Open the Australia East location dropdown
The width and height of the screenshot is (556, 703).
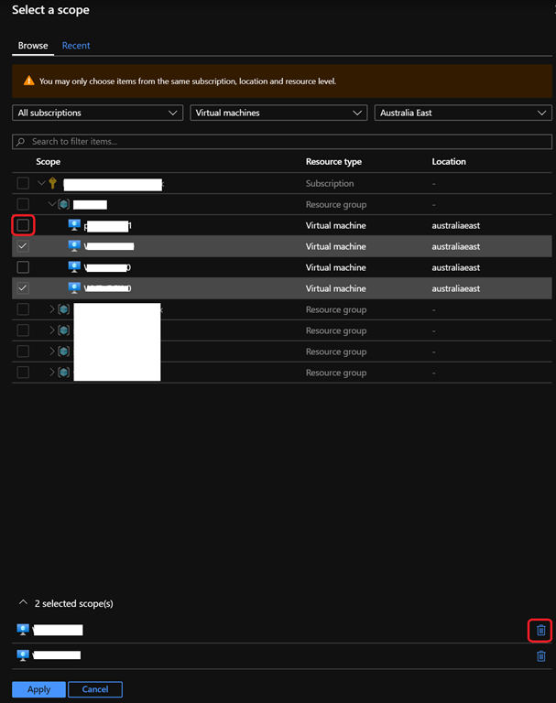463,113
